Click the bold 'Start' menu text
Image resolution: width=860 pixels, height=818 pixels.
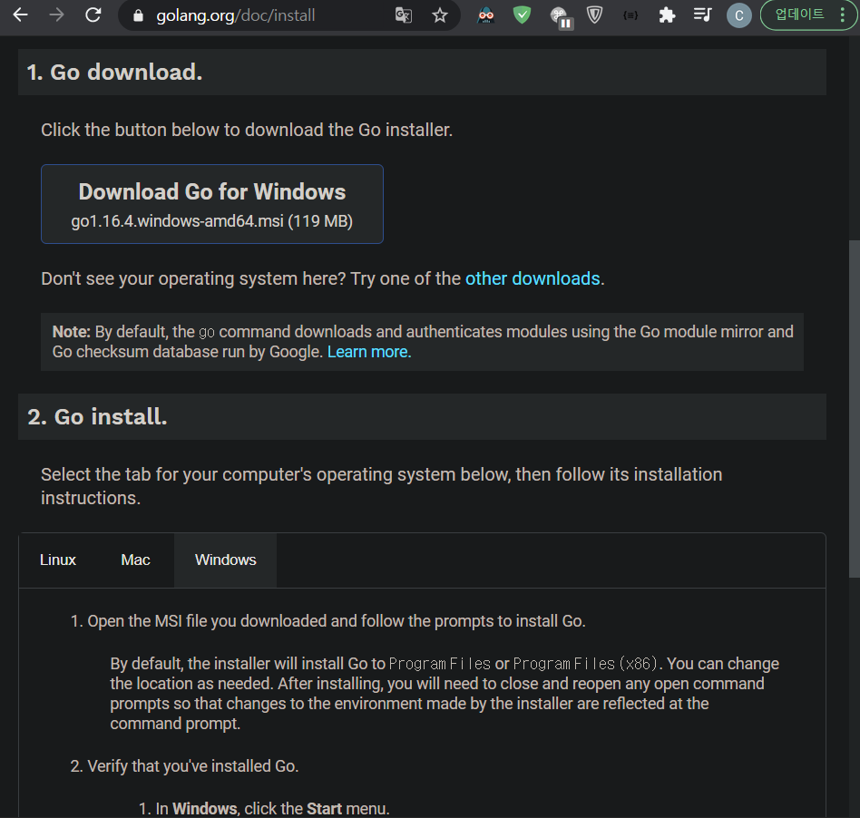coord(324,809)
